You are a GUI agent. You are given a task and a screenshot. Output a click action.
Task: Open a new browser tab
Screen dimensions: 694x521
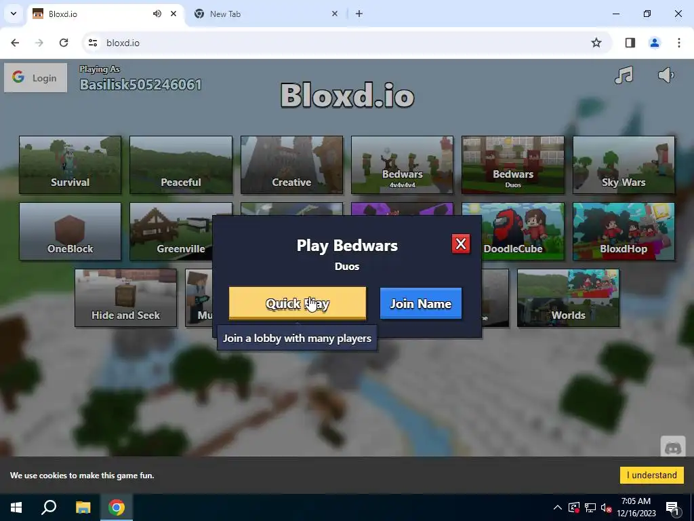(359, 14)
